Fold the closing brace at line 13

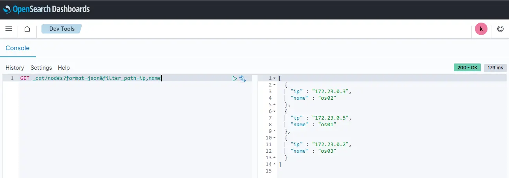pyautogui.click(x=274, y=158)
